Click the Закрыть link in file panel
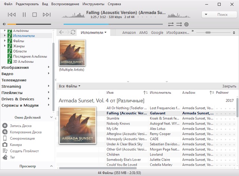The width and height of the screenshot is (239, 176). click(229, 86)
